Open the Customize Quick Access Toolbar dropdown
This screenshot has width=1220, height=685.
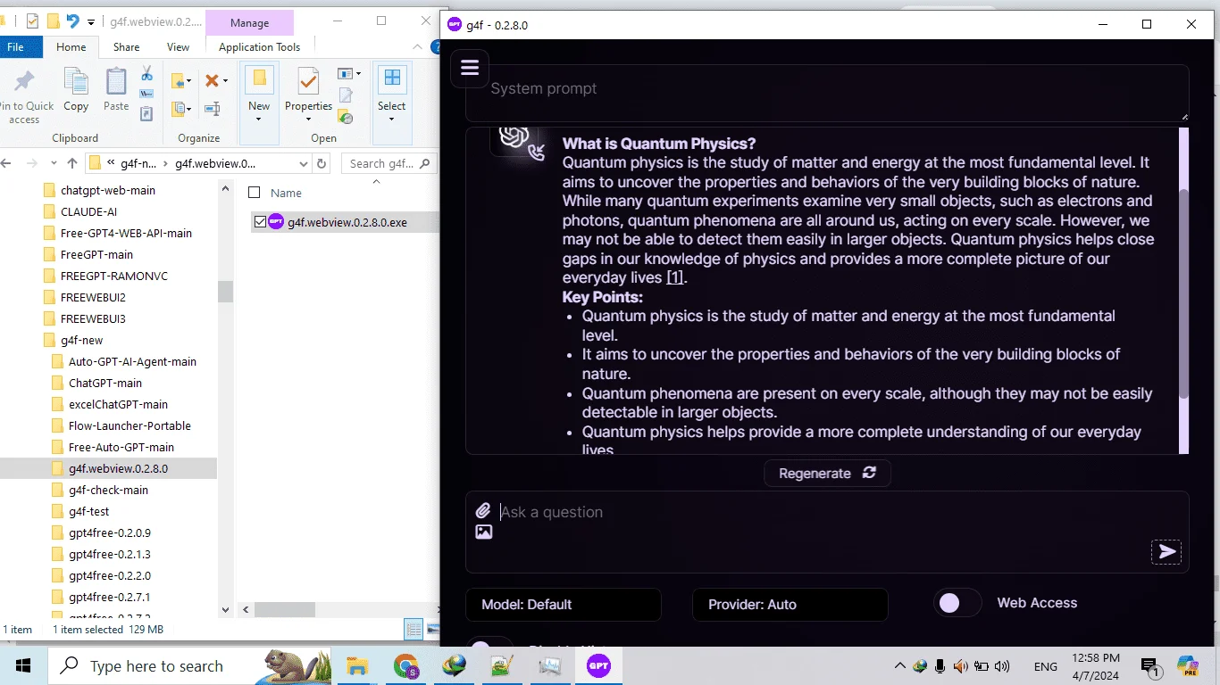[93, 21]
